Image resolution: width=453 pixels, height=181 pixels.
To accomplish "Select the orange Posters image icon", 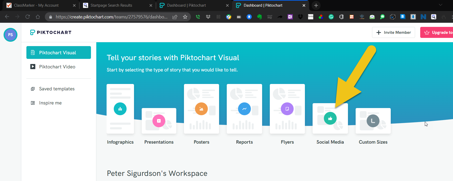I will (x=201, y=109).
